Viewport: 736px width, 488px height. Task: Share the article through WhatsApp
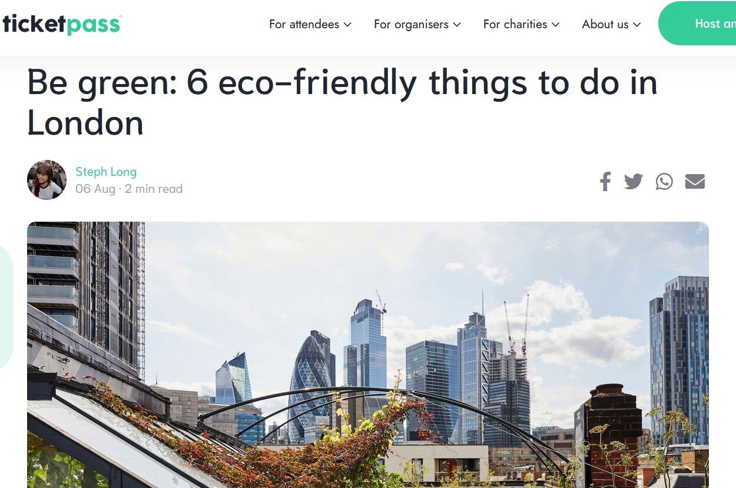coord(664,181)
